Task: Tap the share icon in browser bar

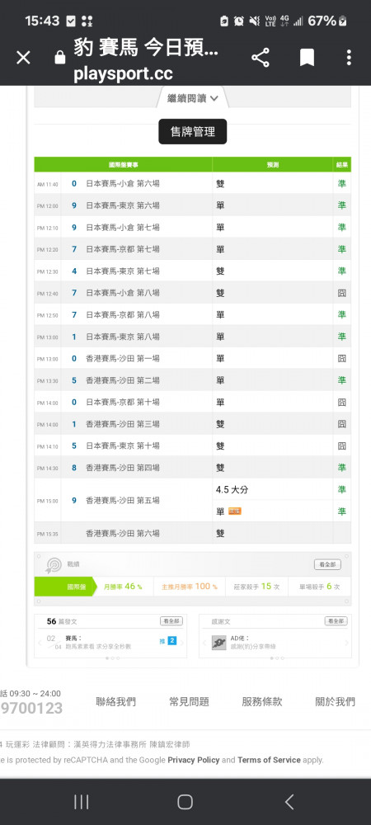Action: point(261,58)
